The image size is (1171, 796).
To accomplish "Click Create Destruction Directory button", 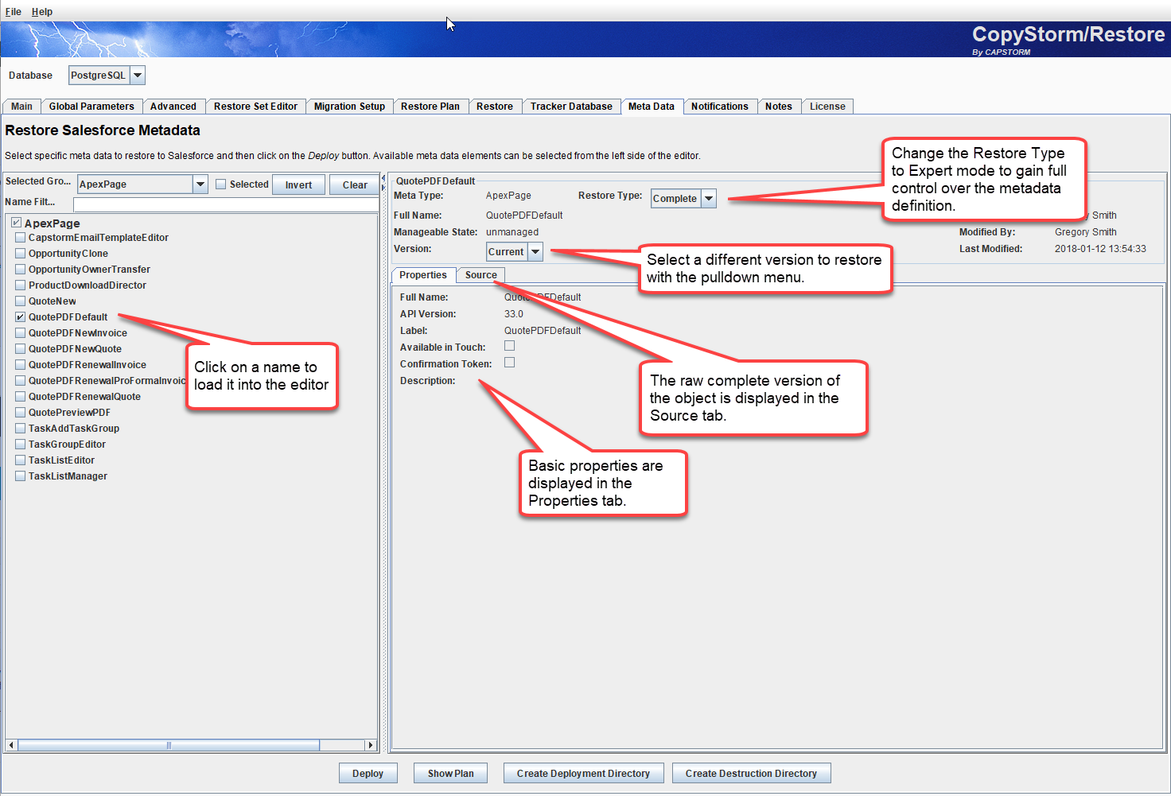I will coord(751,774).
